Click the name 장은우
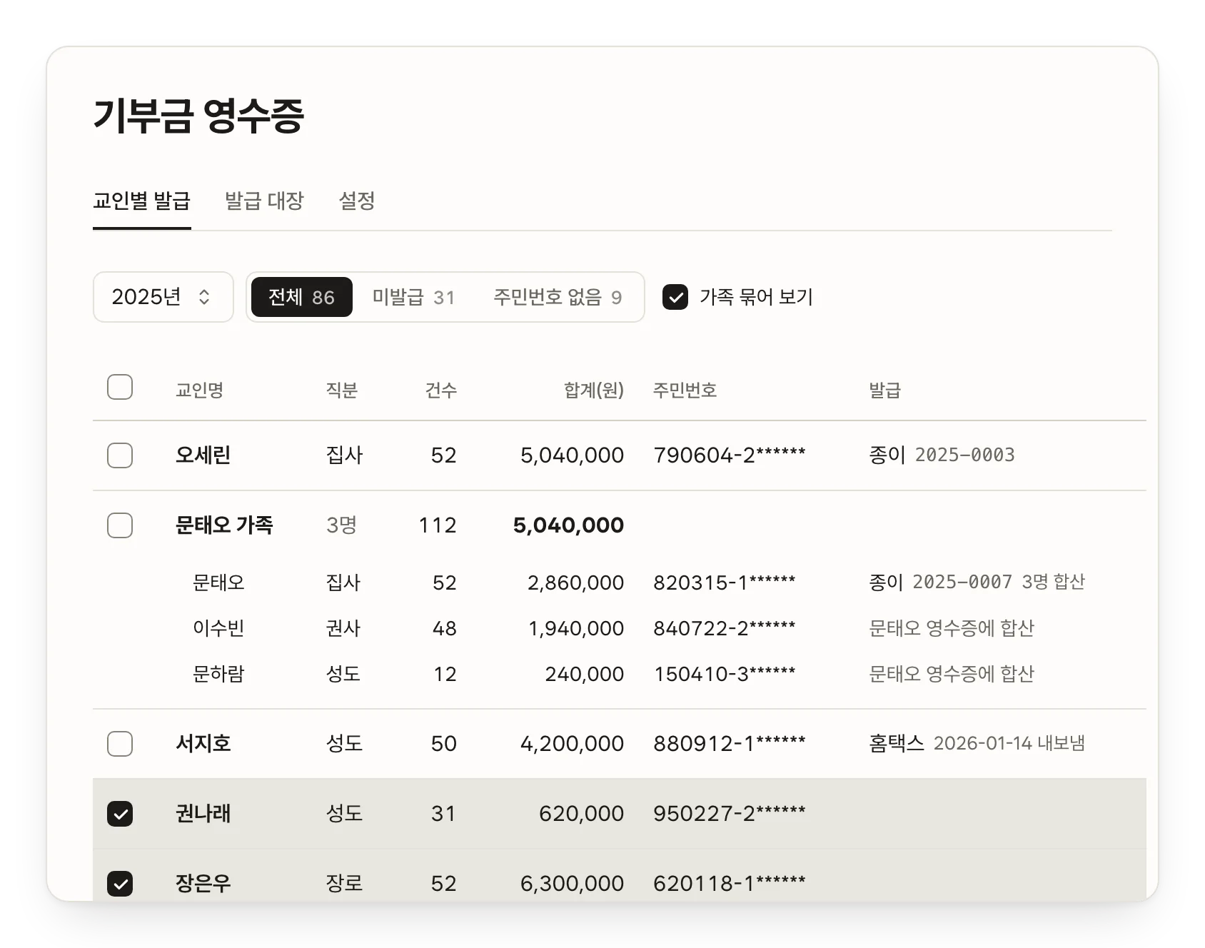The height and width of the screenshot is (948, 1205). pyautogui.click(x=203, y=883)
